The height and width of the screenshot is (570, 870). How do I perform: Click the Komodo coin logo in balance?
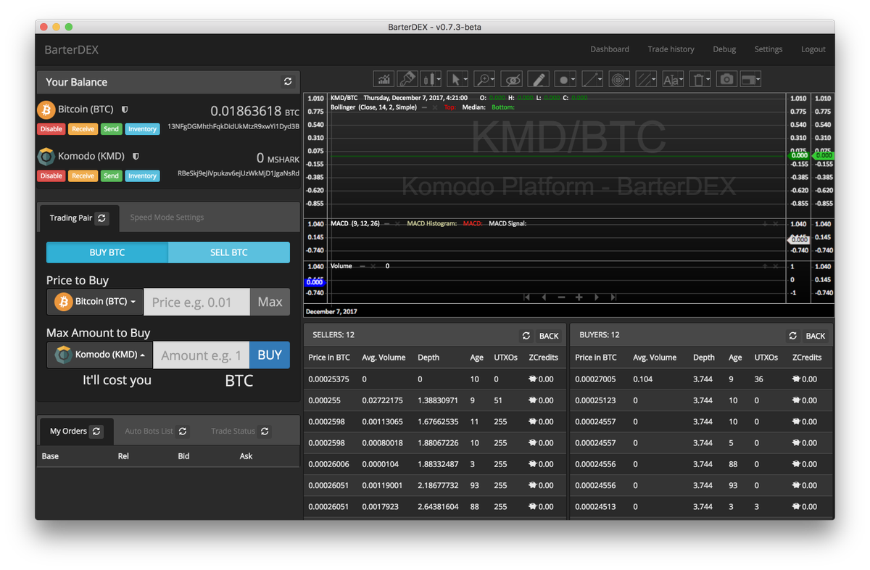tap(46, 156)
